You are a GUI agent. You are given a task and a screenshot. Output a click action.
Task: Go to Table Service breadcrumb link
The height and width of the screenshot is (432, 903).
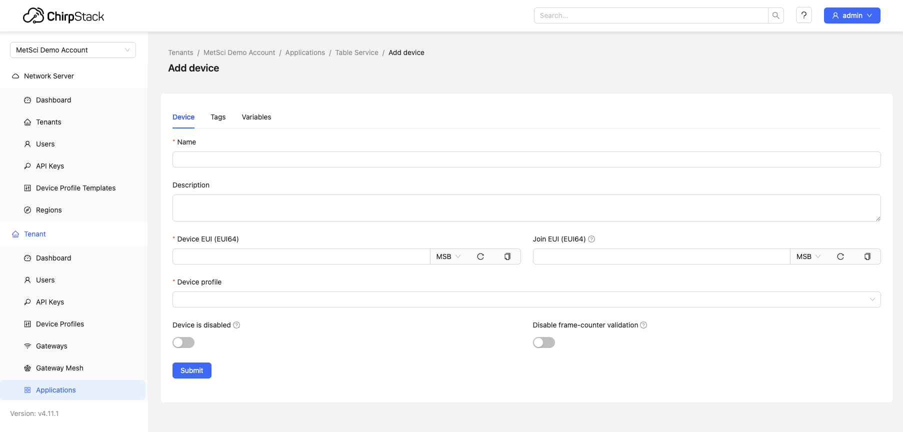tap(356, 52)
